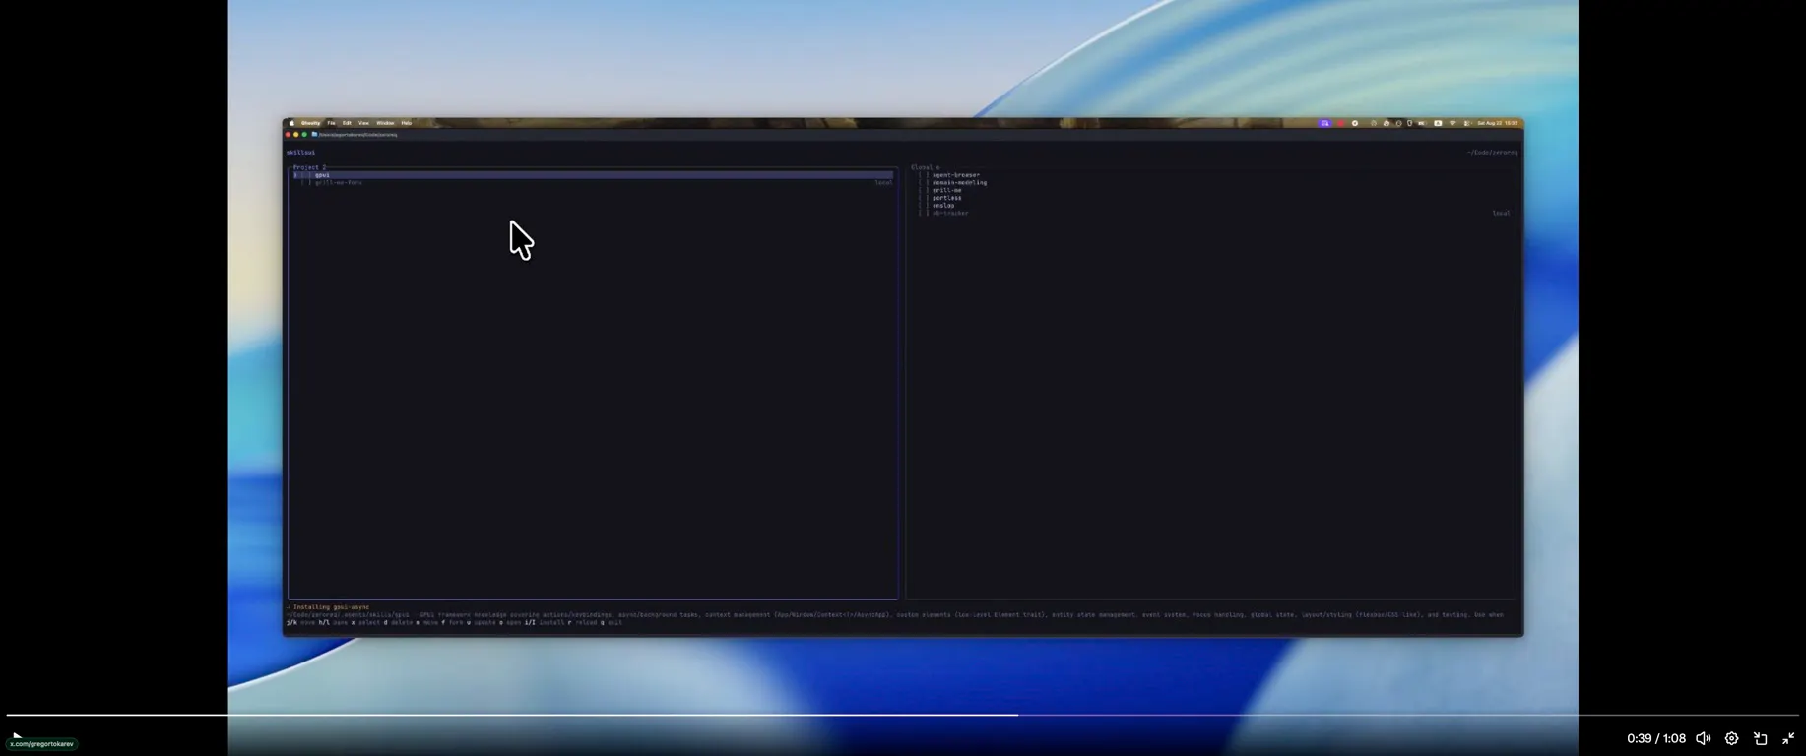
Task: Click the unslop skill name
Action: point(943,206)
